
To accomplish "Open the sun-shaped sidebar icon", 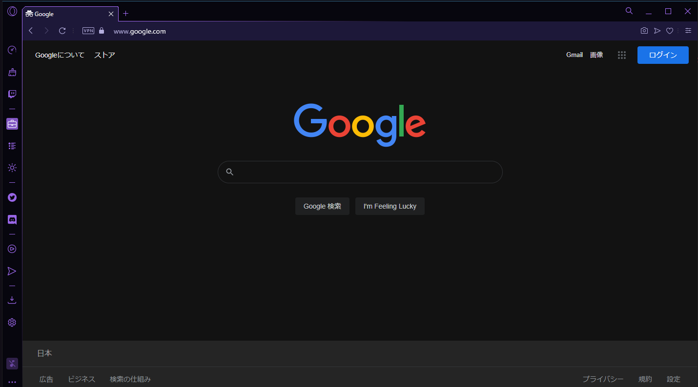I will 12,168.
